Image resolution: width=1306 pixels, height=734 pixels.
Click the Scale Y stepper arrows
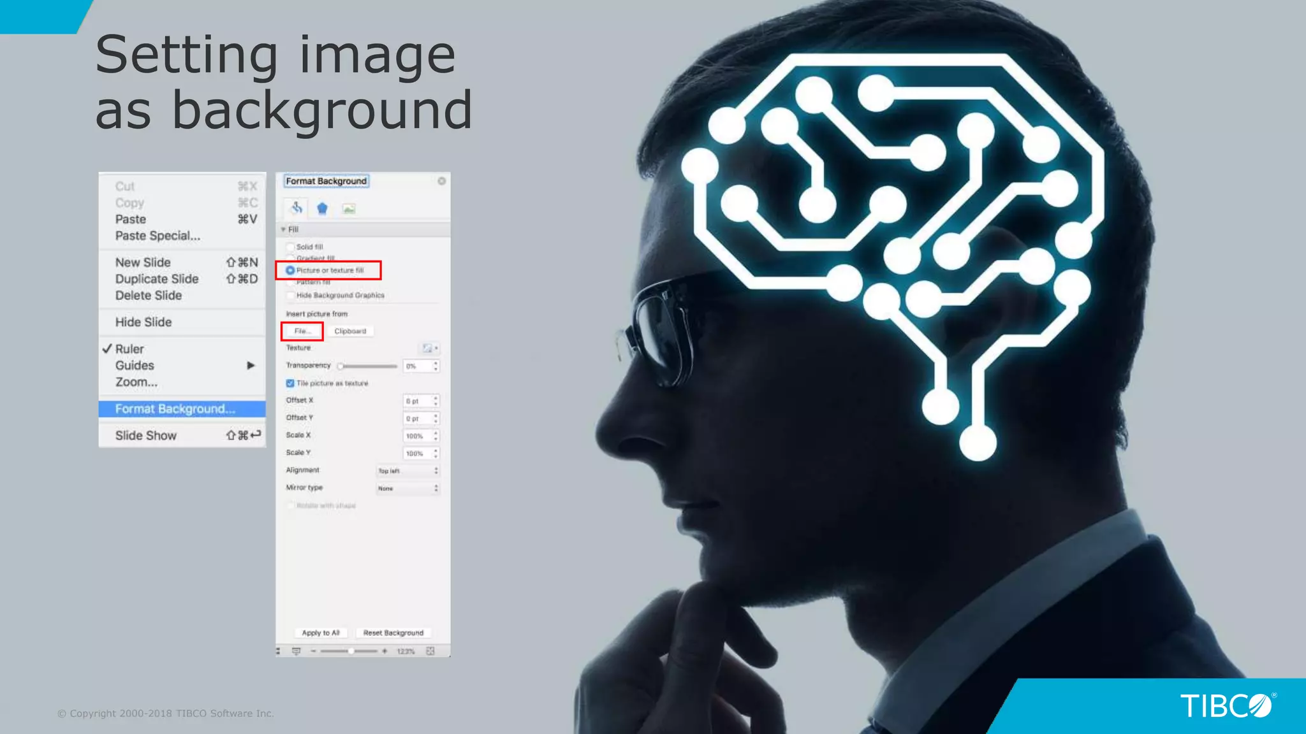pyautogui.click(x=436, y=453)
